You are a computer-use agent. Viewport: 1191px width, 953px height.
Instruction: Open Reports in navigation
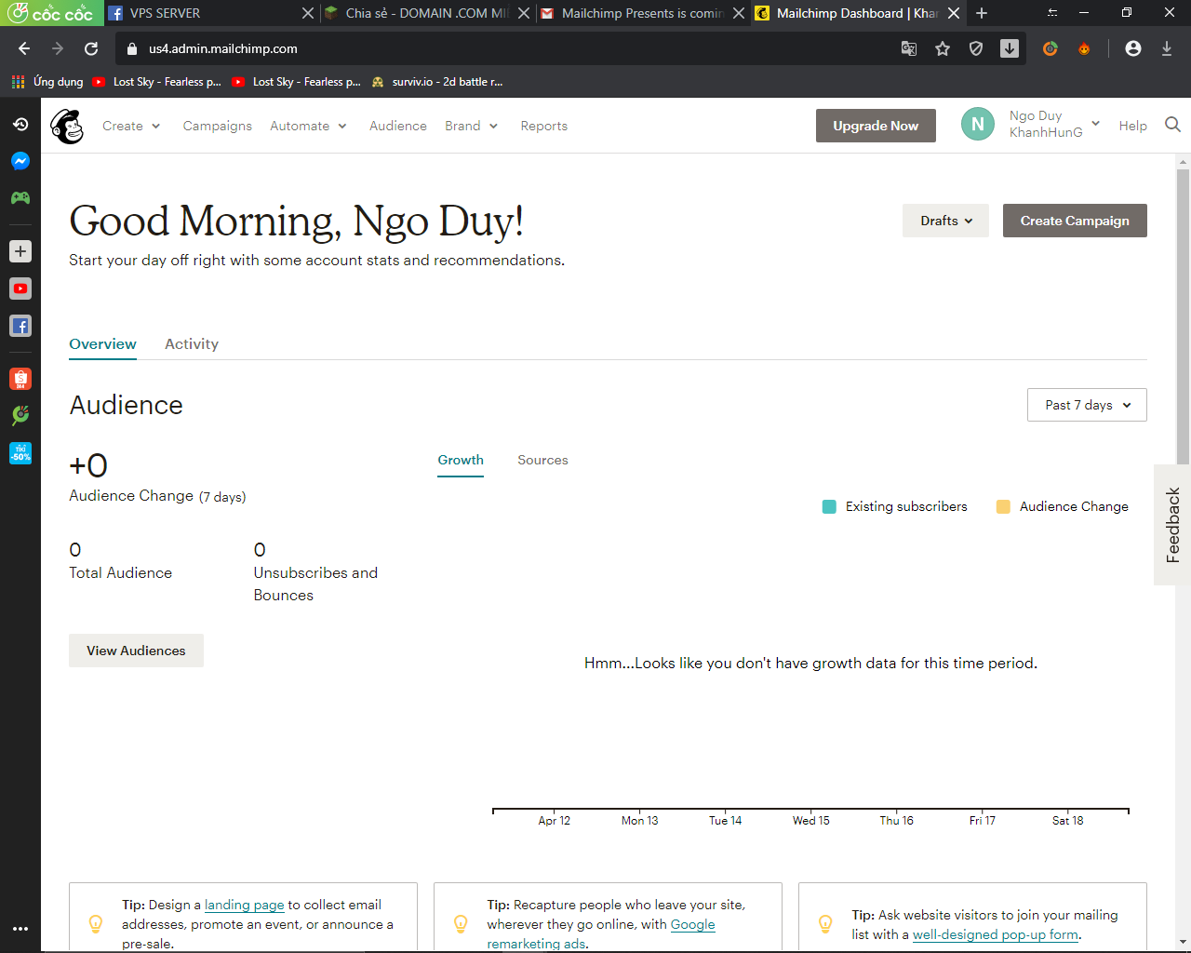[x=544, y=126]
